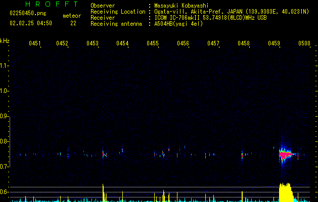
Task: Click the timestamp 02.02.25 04:50
Action: (31, 23)
